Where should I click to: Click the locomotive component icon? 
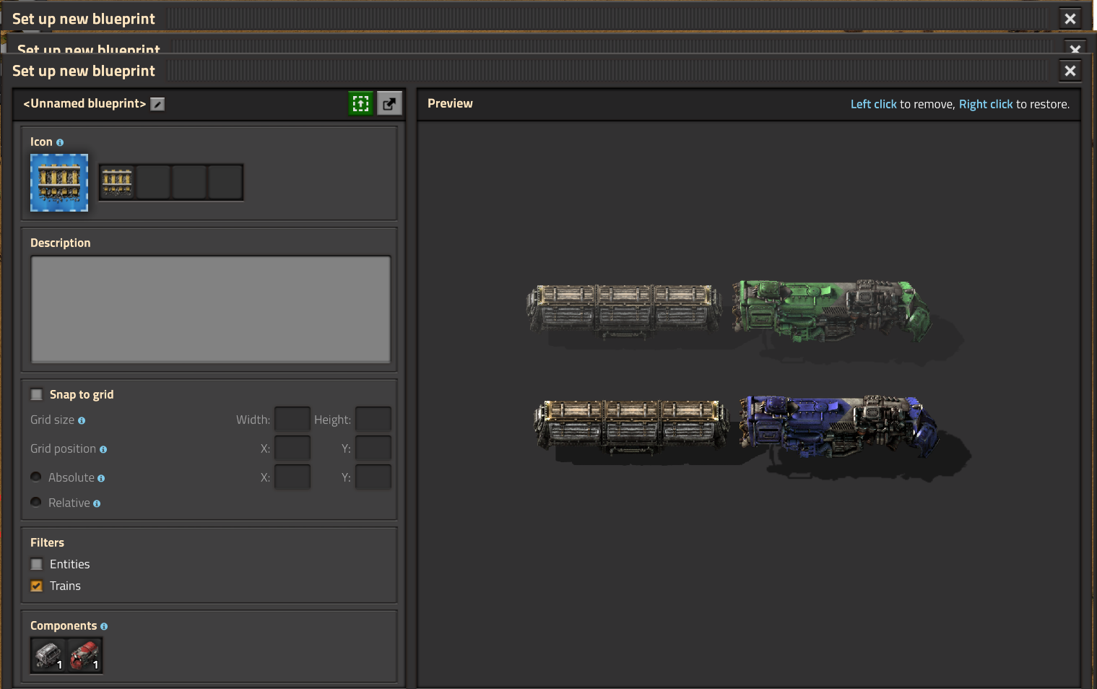coord(84,655)
